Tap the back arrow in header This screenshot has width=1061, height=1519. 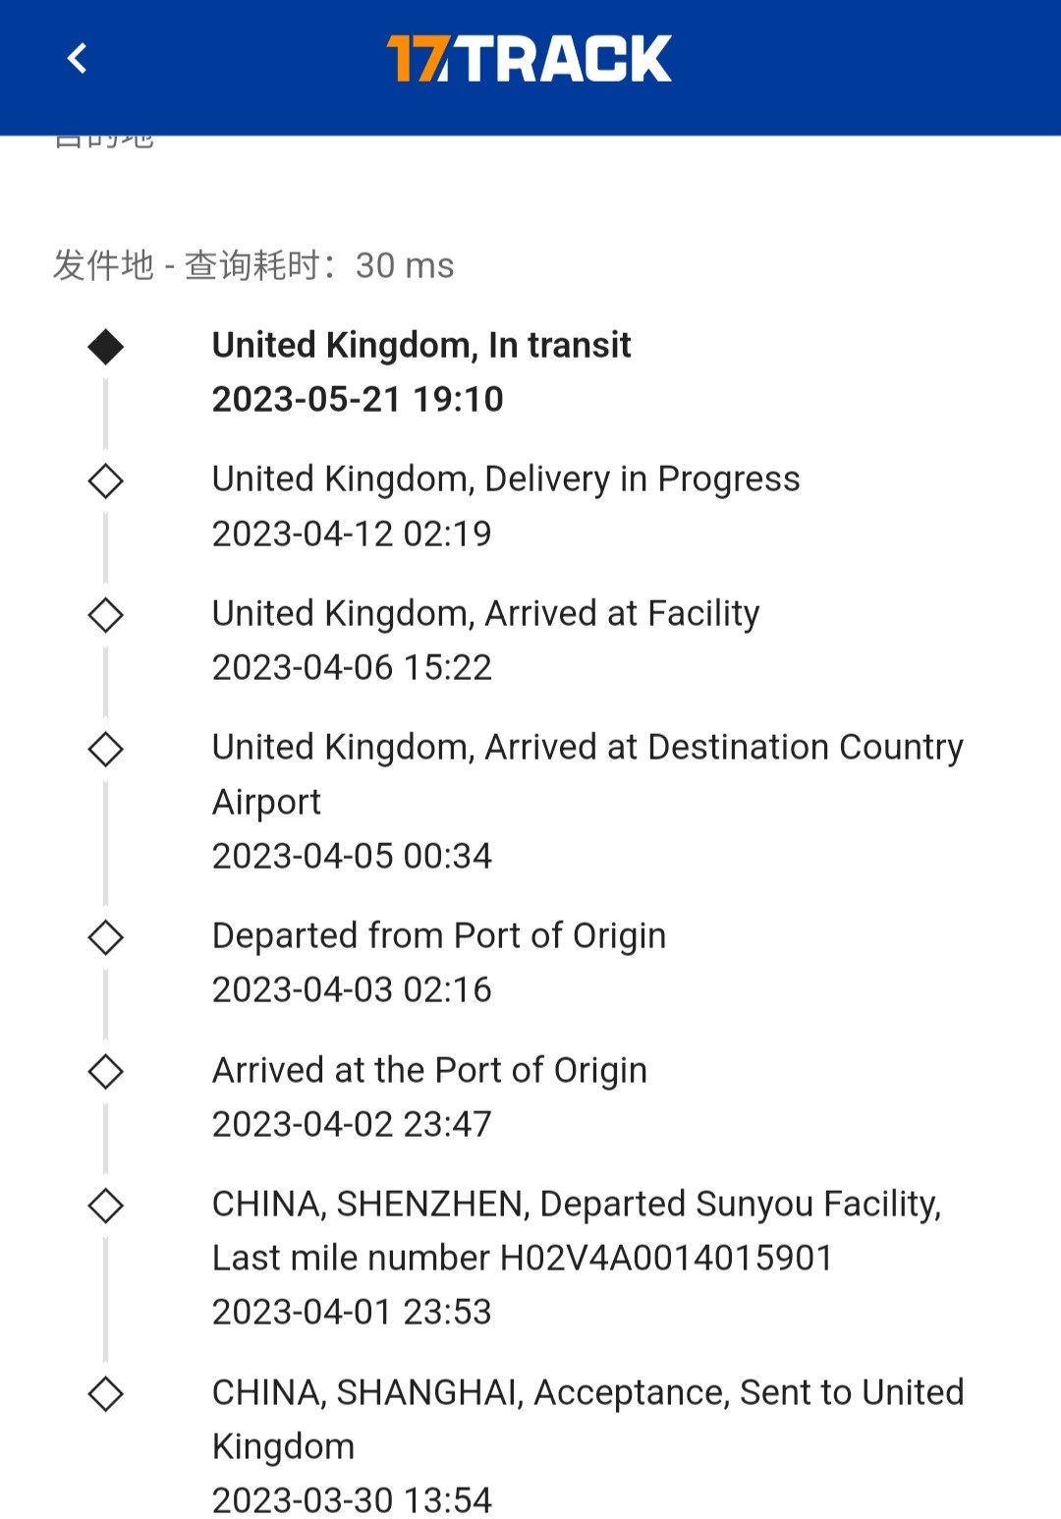click(x=77, y=58)
